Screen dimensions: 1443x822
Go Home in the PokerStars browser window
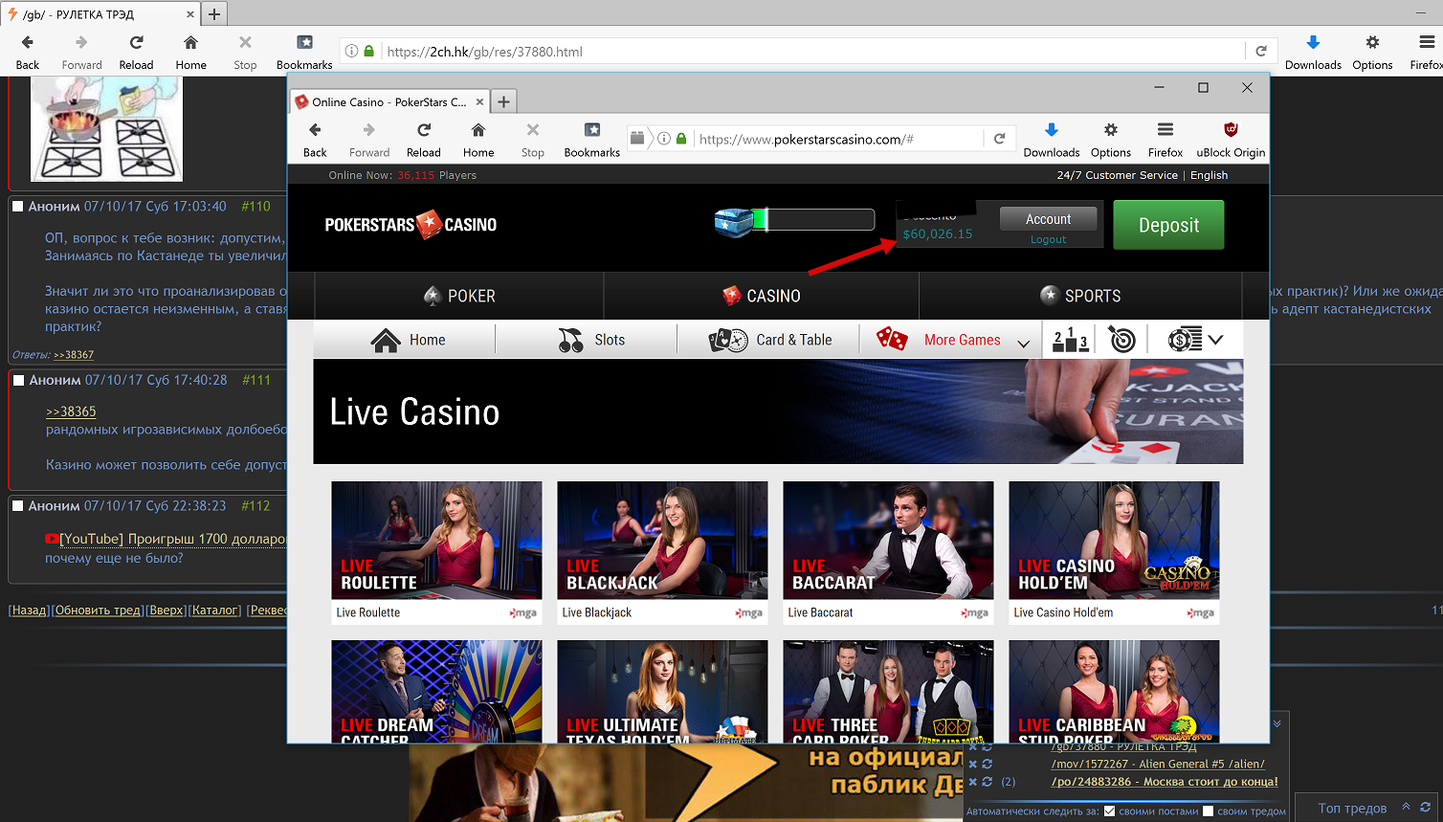tap(478, 139)
